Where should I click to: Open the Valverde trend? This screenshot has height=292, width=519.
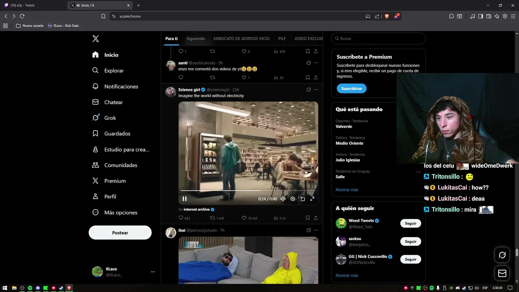344,127
